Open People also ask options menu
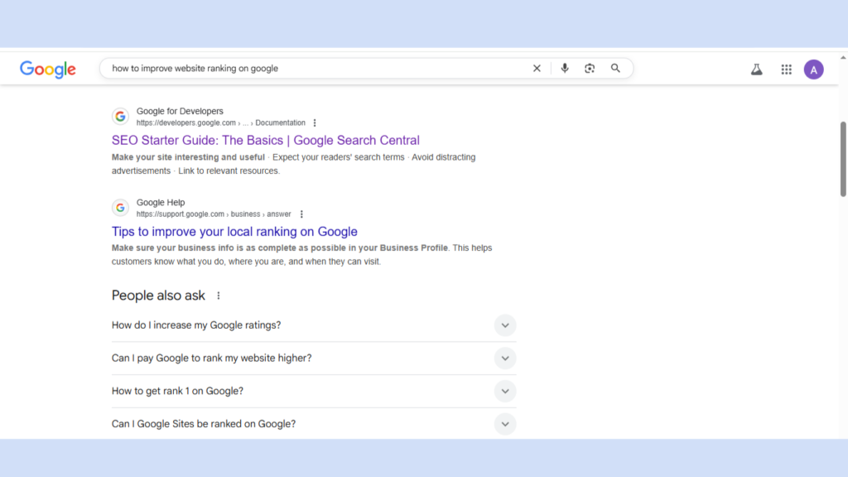The width and height of the screenshot is (848, 477). point(219,296)
